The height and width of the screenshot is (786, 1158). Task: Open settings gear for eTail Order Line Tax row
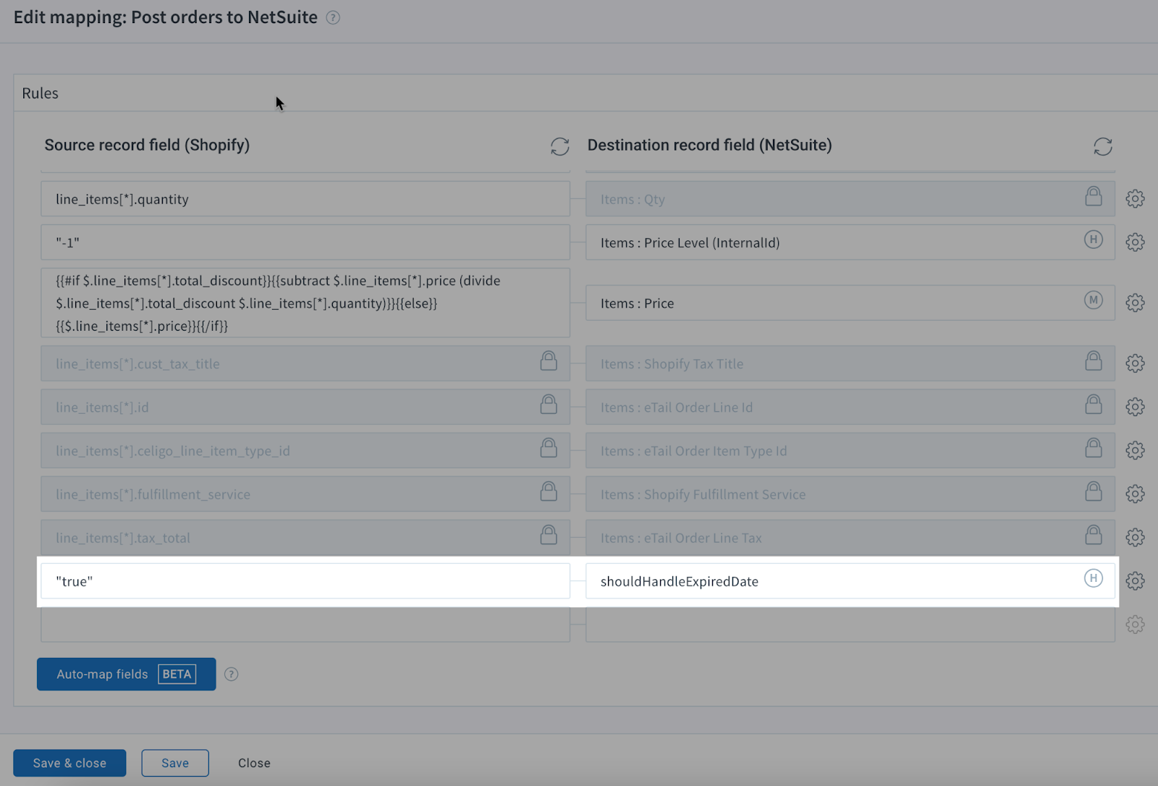1135,537
